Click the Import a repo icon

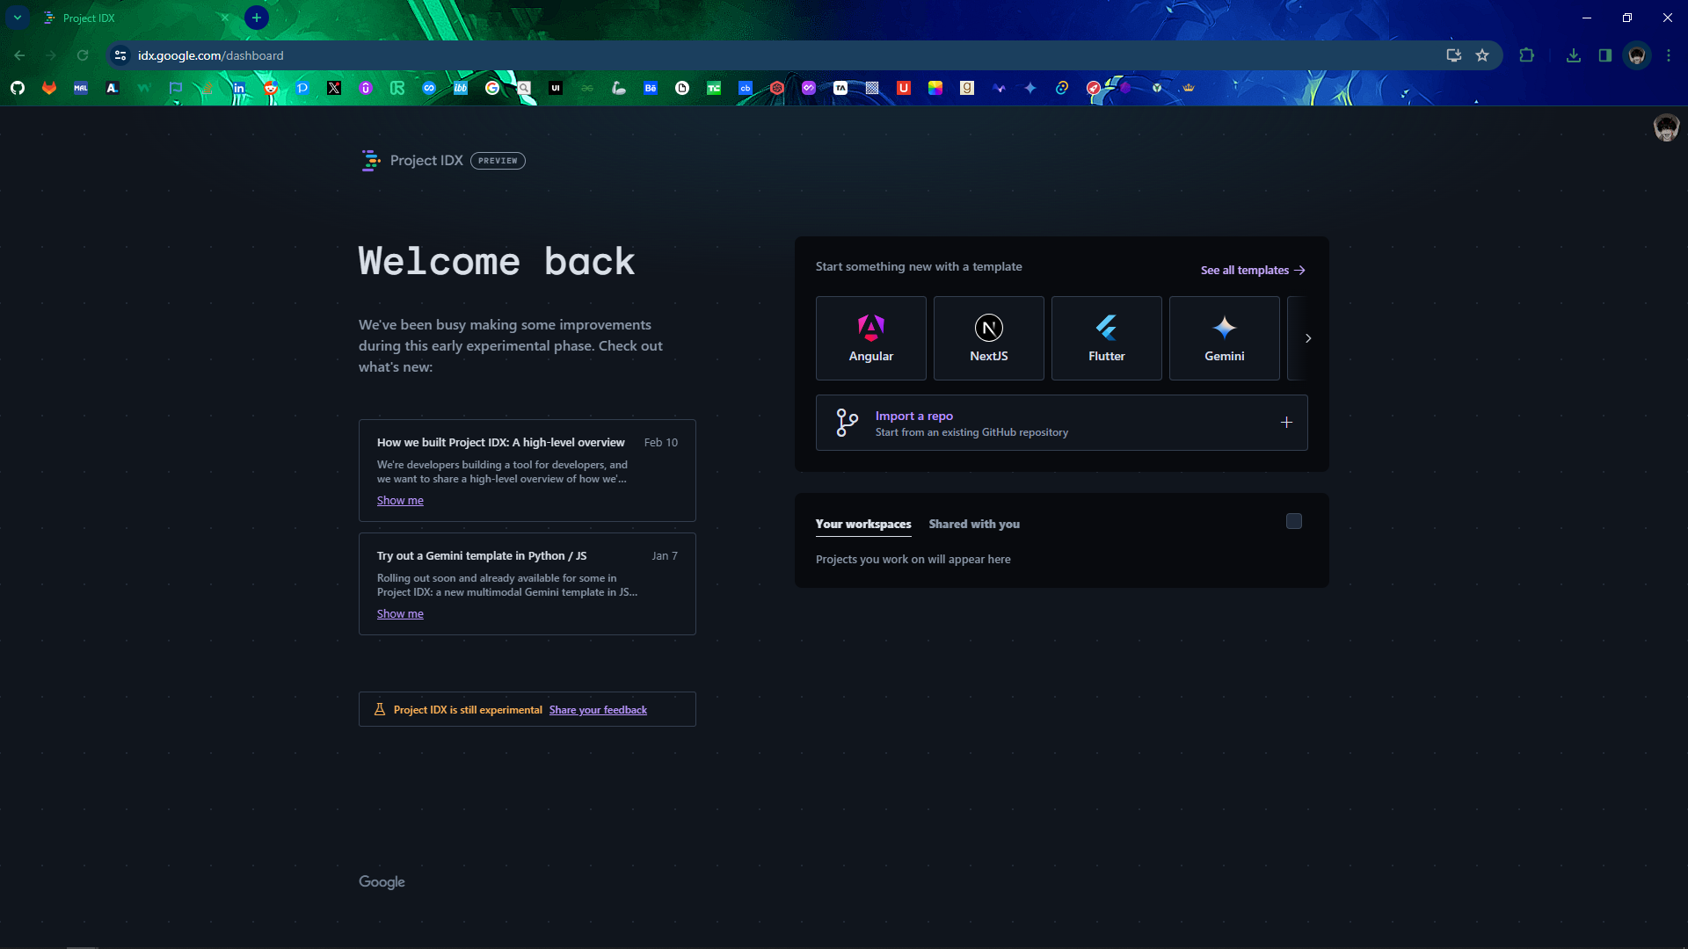click(847, 423)
